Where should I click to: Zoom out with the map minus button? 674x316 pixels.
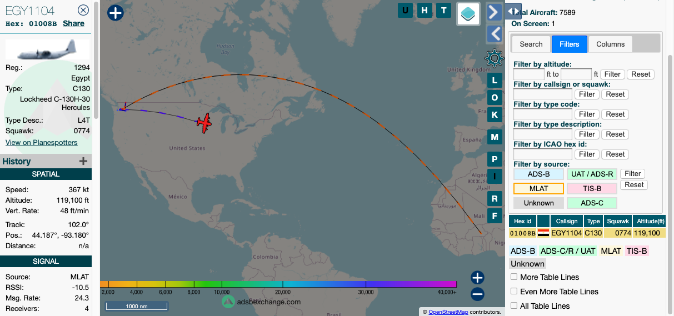(477, 294)
